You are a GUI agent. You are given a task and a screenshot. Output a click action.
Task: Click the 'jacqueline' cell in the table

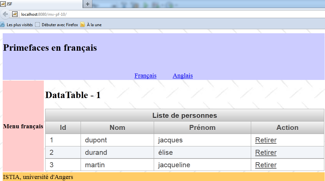coord(174,165)
